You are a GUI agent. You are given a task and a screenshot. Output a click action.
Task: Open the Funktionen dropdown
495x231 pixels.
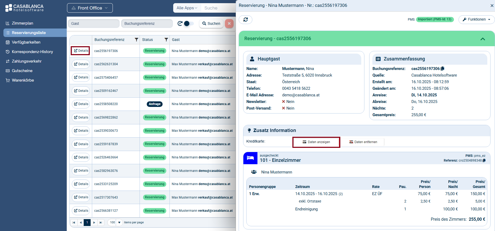tap(476, 20)
